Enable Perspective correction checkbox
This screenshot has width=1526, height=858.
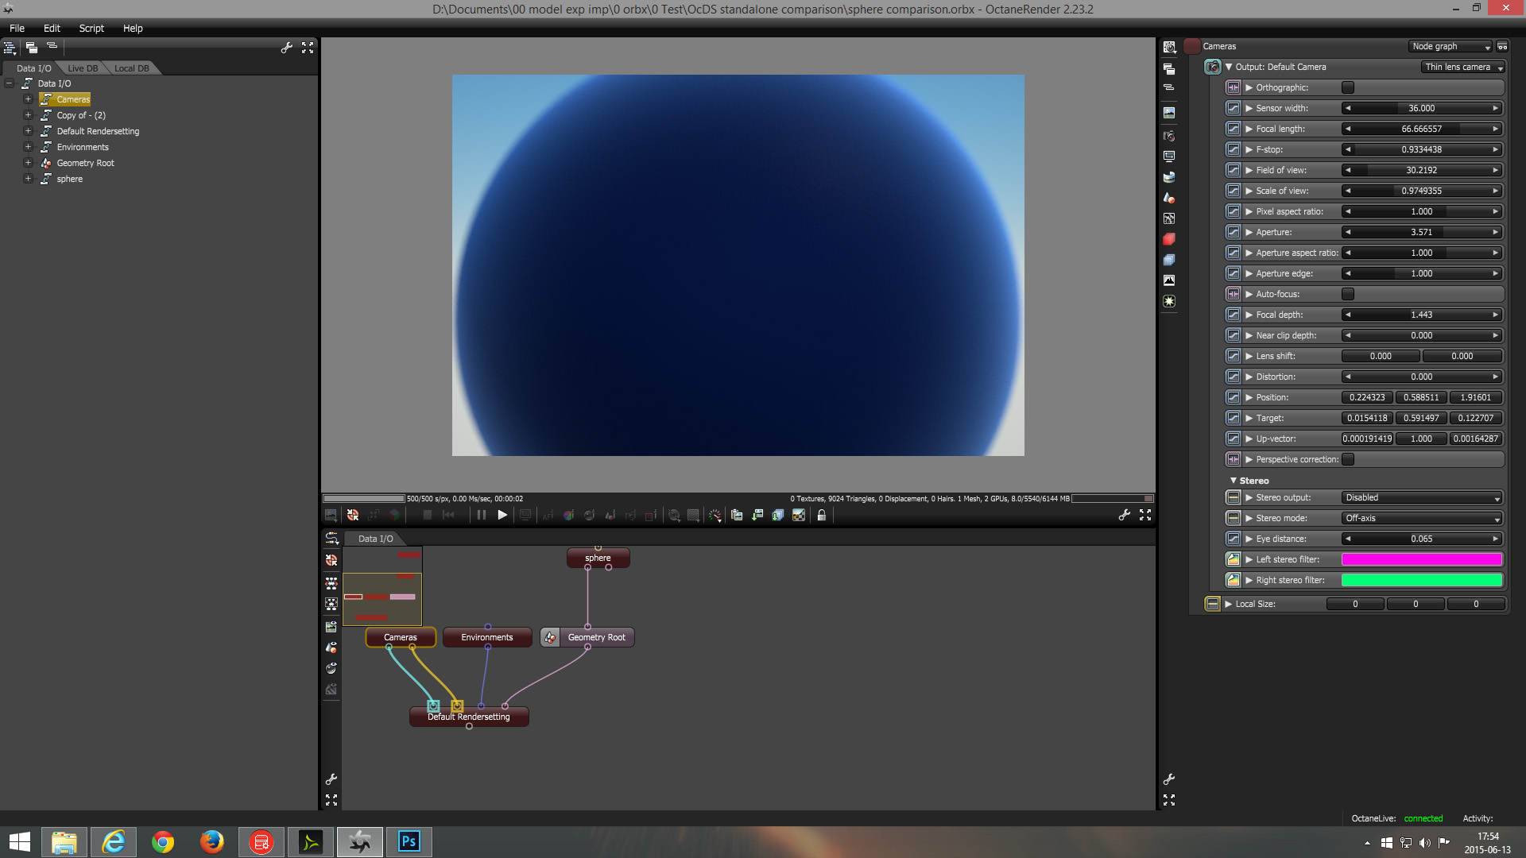point(1348,459)
